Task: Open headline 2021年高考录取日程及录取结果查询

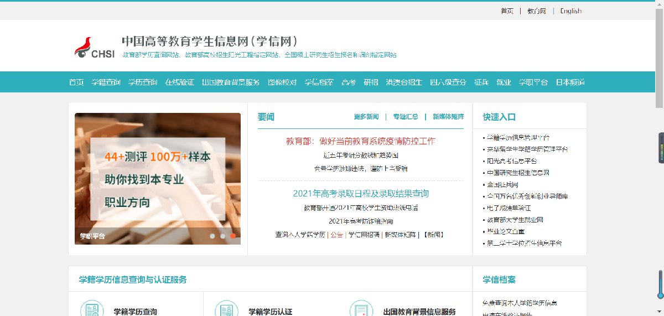Action: click(361, 194)
